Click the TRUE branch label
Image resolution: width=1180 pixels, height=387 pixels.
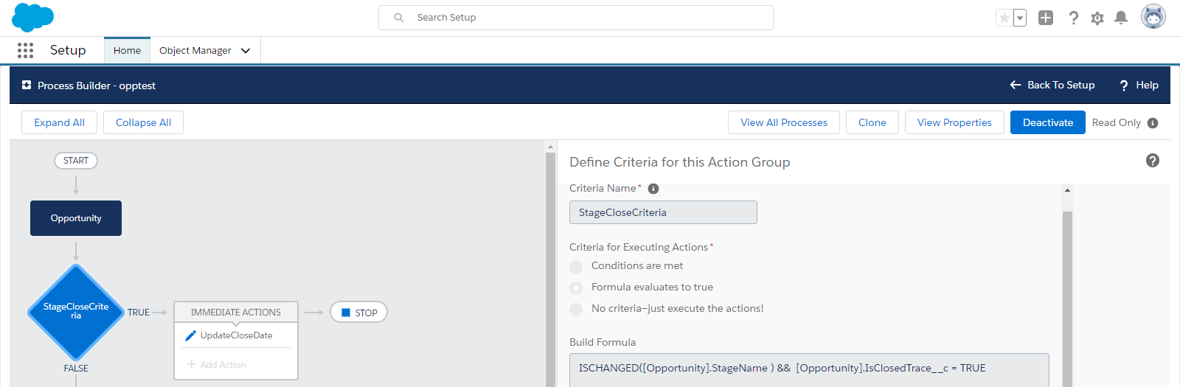pos(139,313)
